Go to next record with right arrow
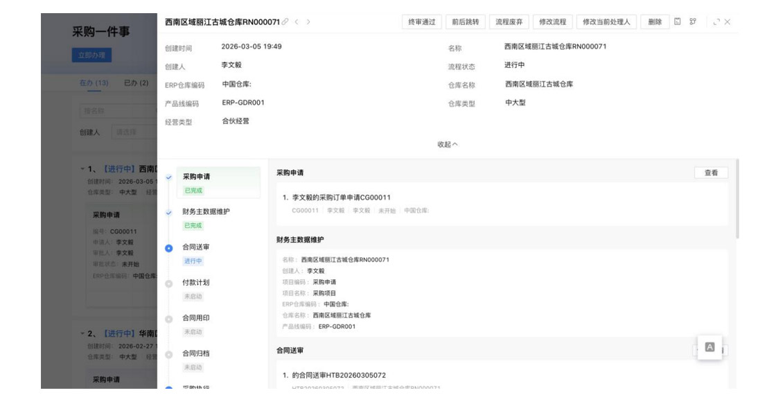This screenshot has height=402, width=769. click(308, 22)
